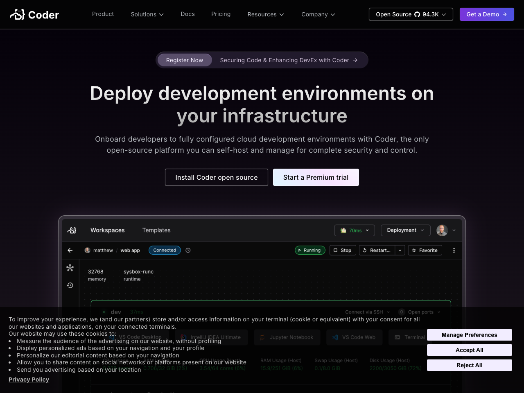Click the Stop workspace button

(x=343, y=250)
